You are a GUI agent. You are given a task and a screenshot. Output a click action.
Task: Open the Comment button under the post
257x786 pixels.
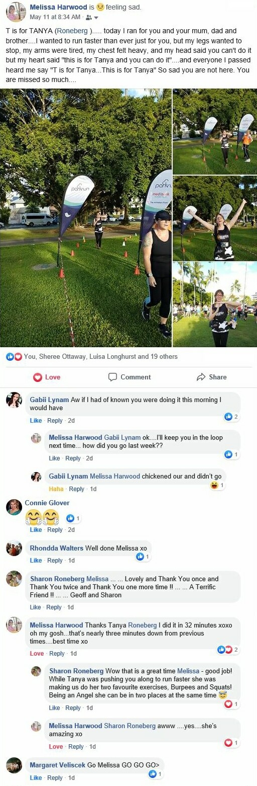click(x=130, y=377)
